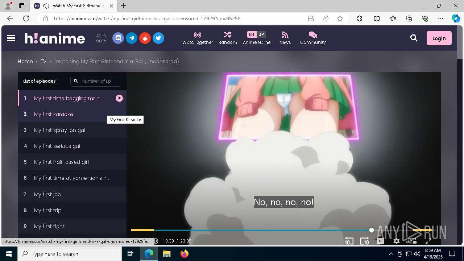Open tab actions menu

[x=22, y=6]
